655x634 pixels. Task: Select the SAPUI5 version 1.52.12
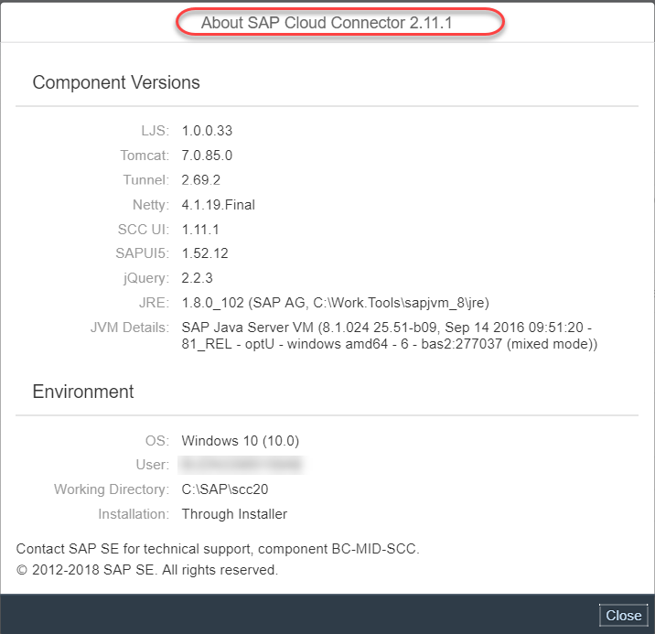pyautogui.click(x=205, y=253)
